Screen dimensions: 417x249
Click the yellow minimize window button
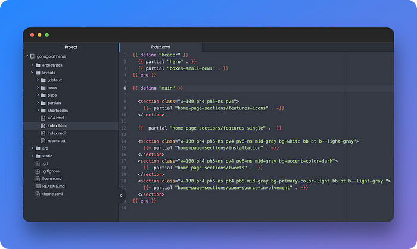tap(39, 35)
